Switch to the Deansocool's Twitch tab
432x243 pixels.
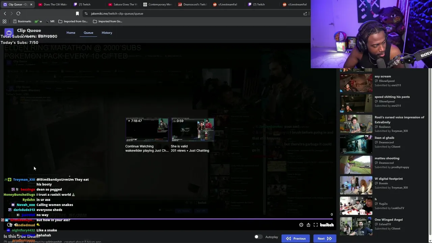(x=192, y=4)
